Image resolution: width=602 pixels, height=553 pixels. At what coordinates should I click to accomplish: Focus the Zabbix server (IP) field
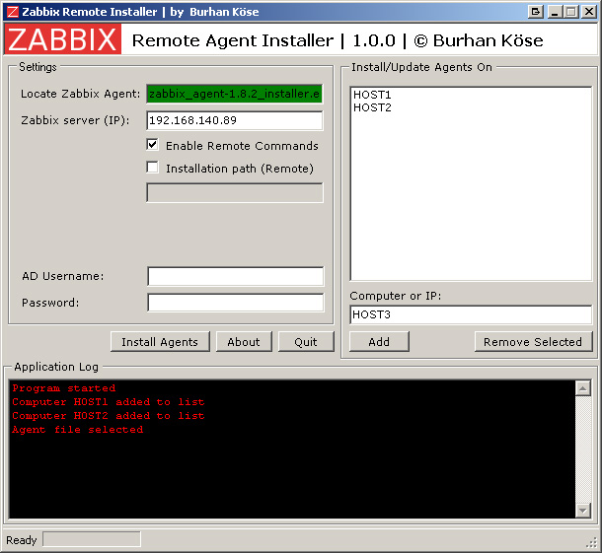[x=234, y=120]
